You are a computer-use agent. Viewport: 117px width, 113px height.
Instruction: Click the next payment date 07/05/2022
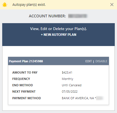pyautogui.click(x=70, y=92)
